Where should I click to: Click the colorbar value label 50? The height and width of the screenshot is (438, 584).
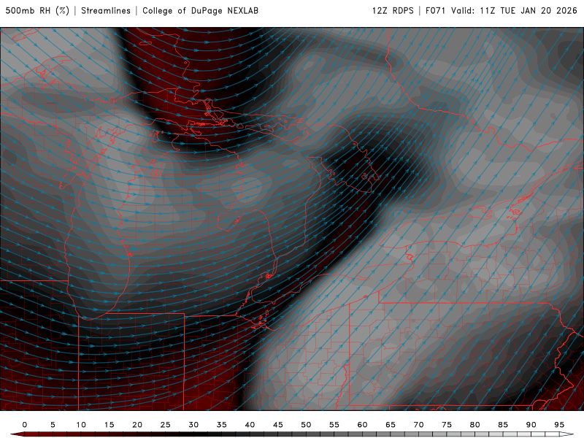coord(306,425)
